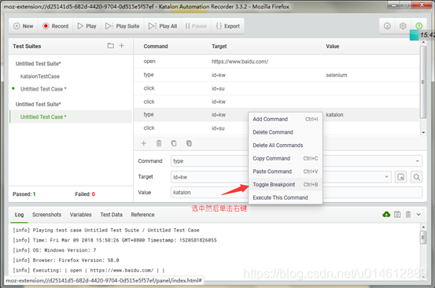Switch to the Screenshots tab
This screenshot has width=435, height=288.
[46, 215]
